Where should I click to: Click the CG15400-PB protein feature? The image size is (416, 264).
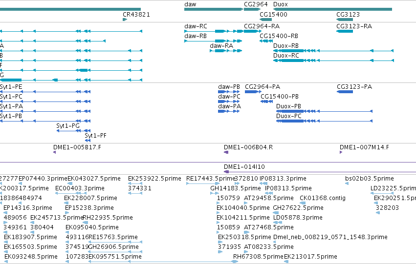(266, 102)
